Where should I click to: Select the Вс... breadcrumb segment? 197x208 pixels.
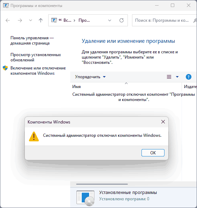tap(67, 20)
